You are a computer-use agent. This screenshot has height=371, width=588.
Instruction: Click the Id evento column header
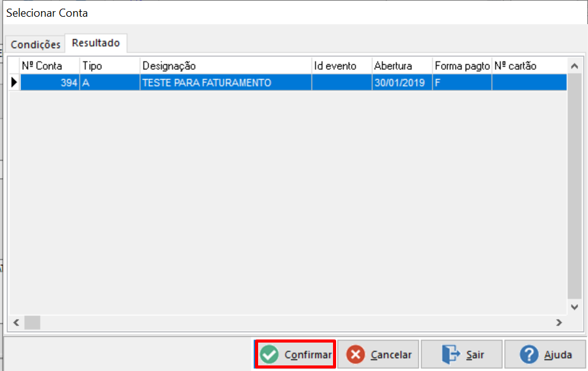pyautogui.click(x=342, y=66)
